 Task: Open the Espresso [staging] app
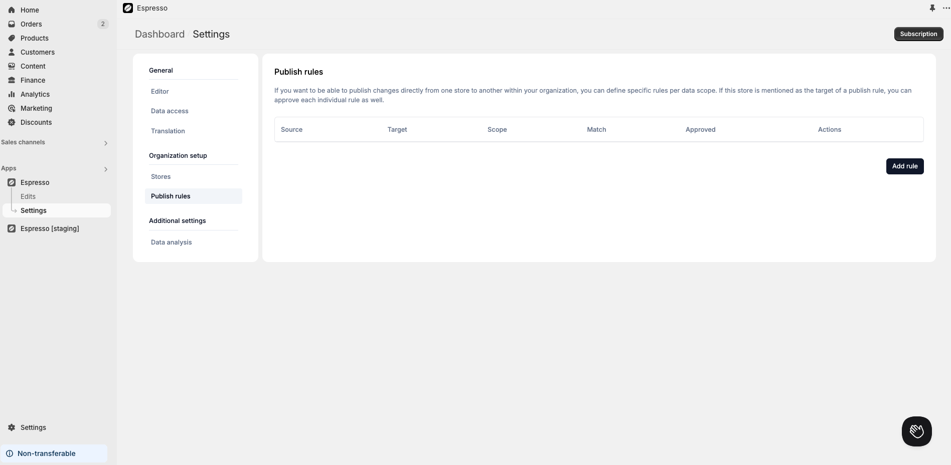click(x=50, y=228)
